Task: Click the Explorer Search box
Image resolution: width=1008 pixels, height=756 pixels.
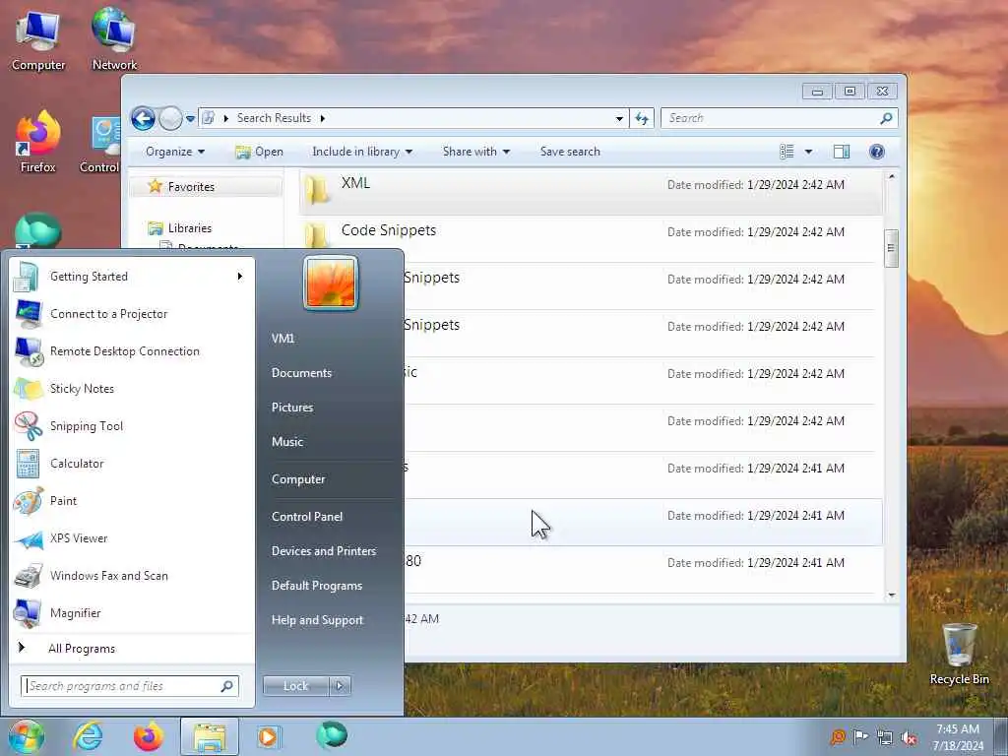Action: (x=780, y=118)
